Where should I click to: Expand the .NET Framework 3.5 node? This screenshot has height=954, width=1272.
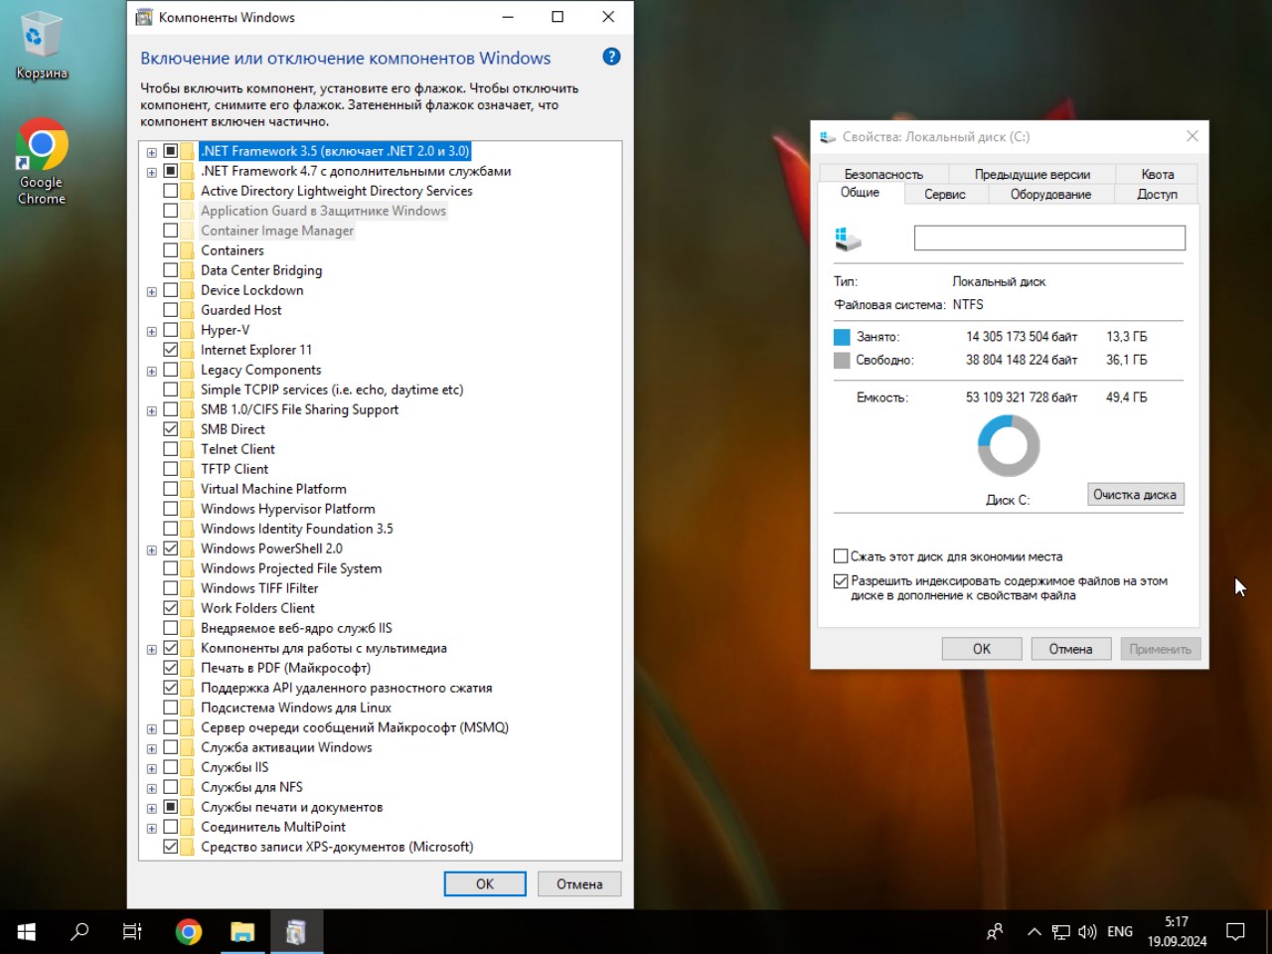[152, 152]
